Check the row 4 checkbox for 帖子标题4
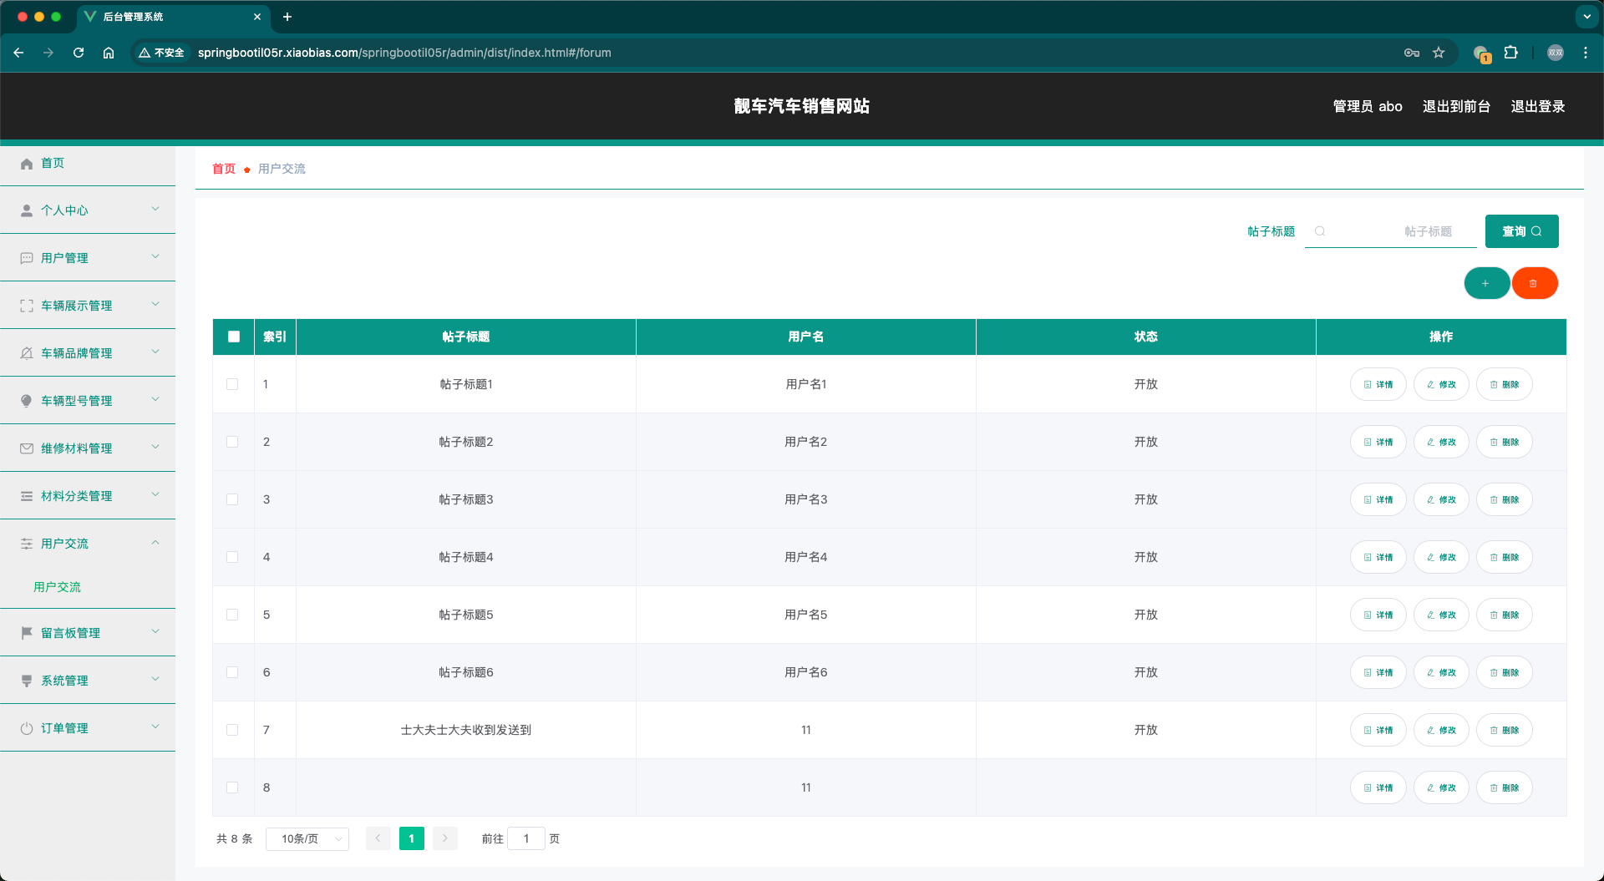Screen dimensions: 1604x881 click(232, 557)
